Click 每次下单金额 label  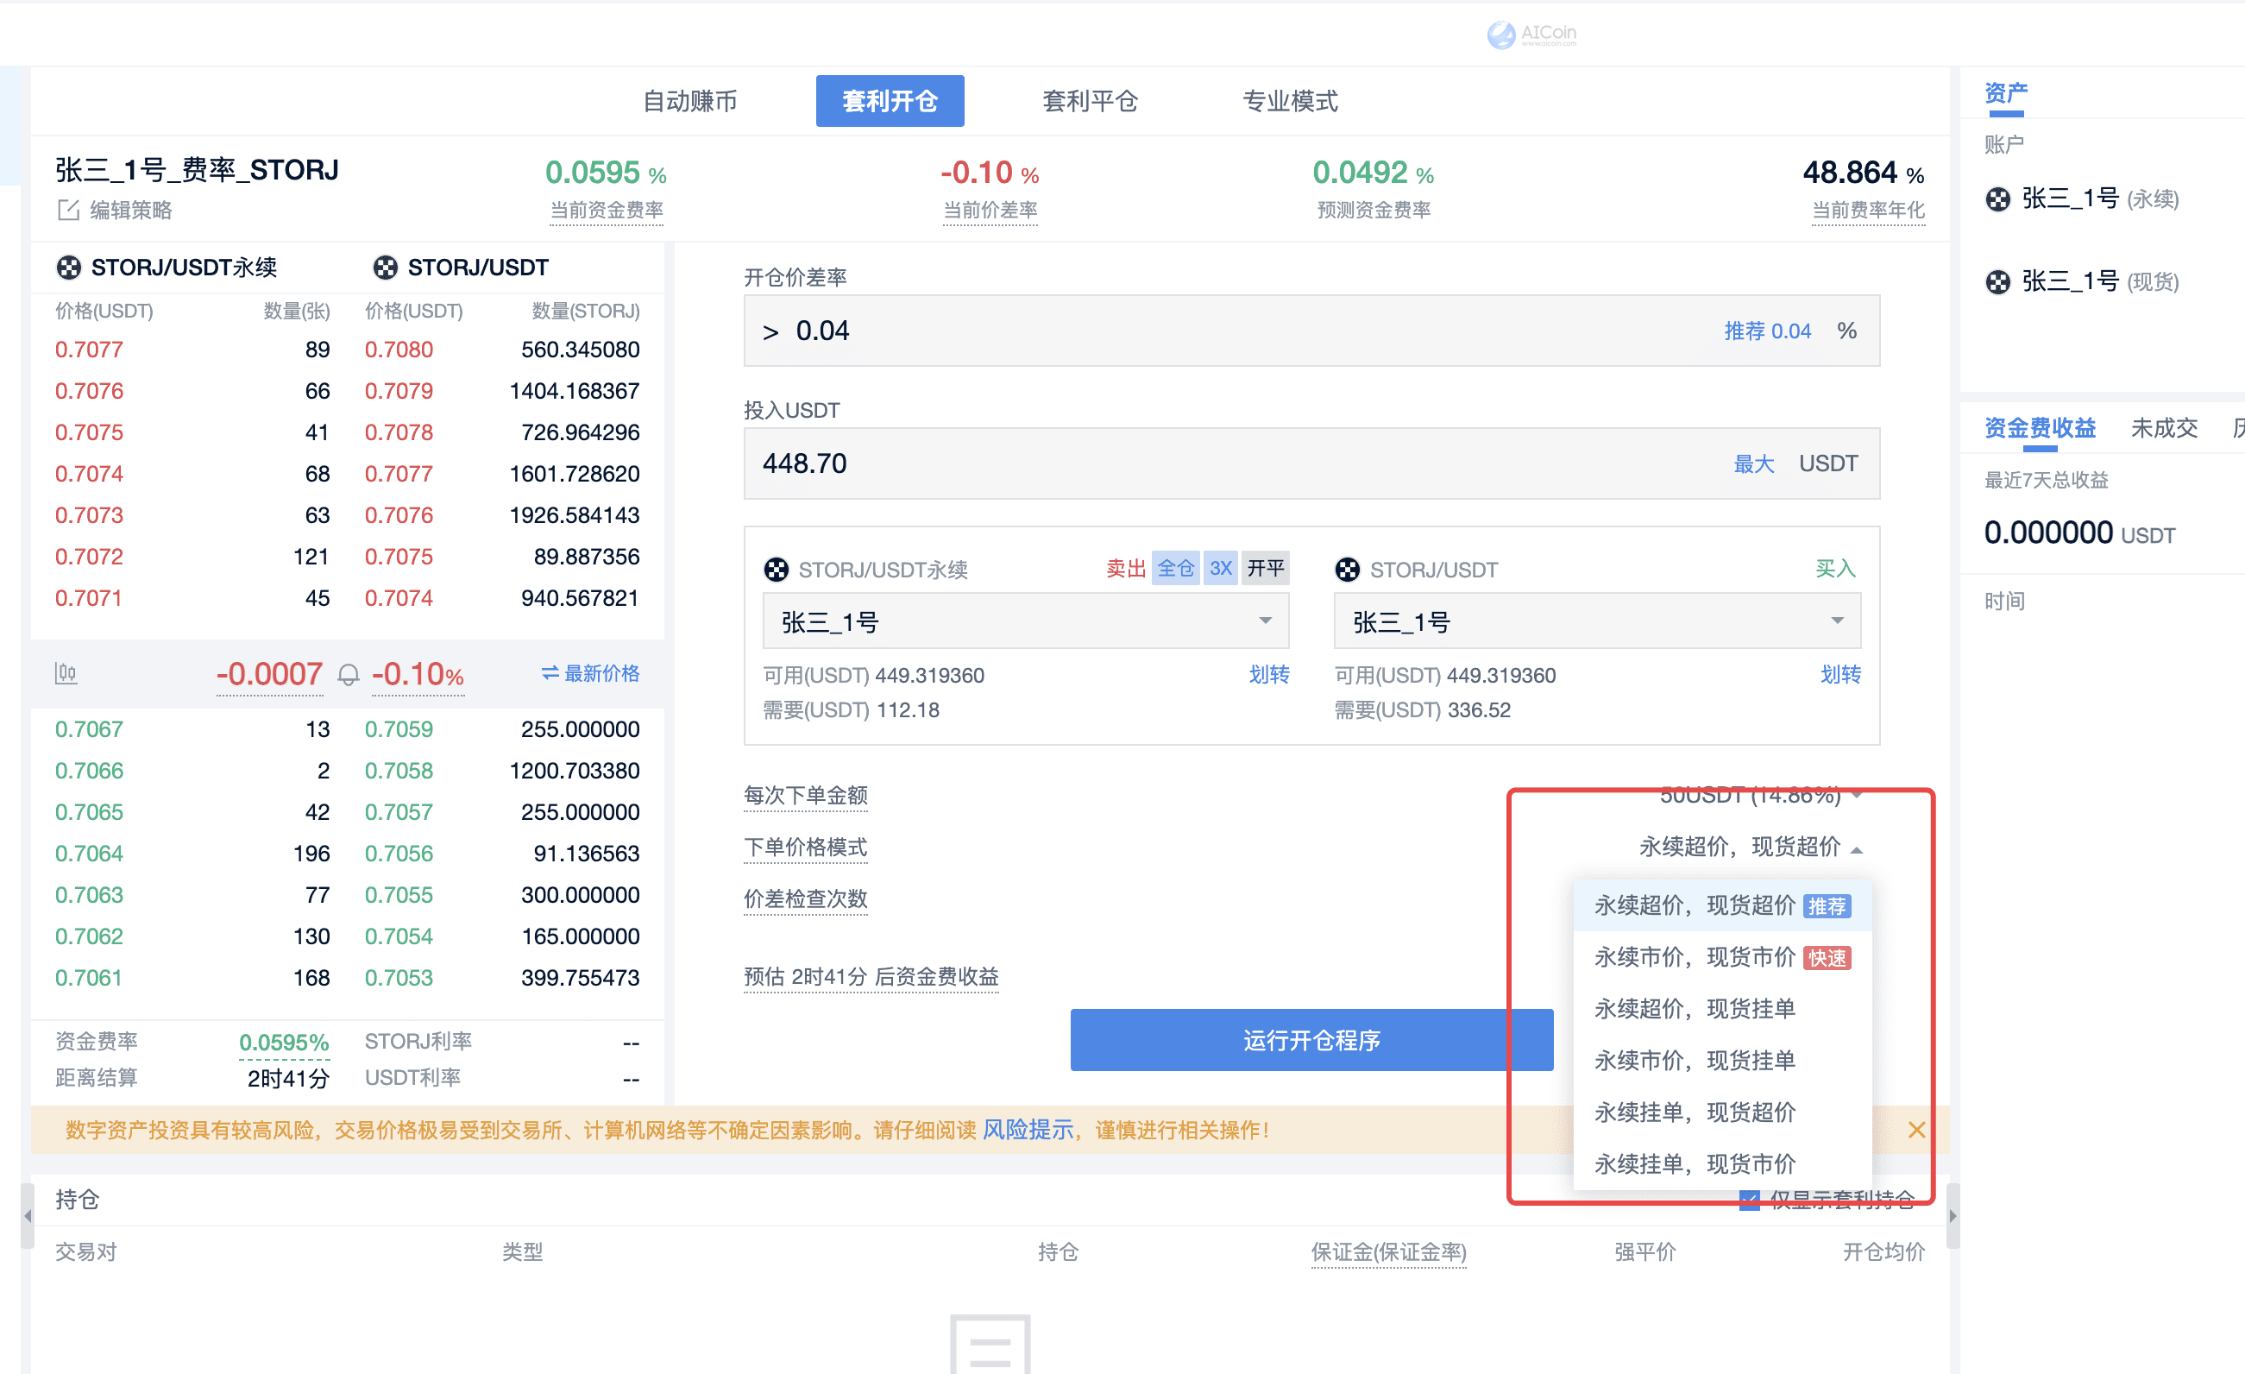coord(806,796)
